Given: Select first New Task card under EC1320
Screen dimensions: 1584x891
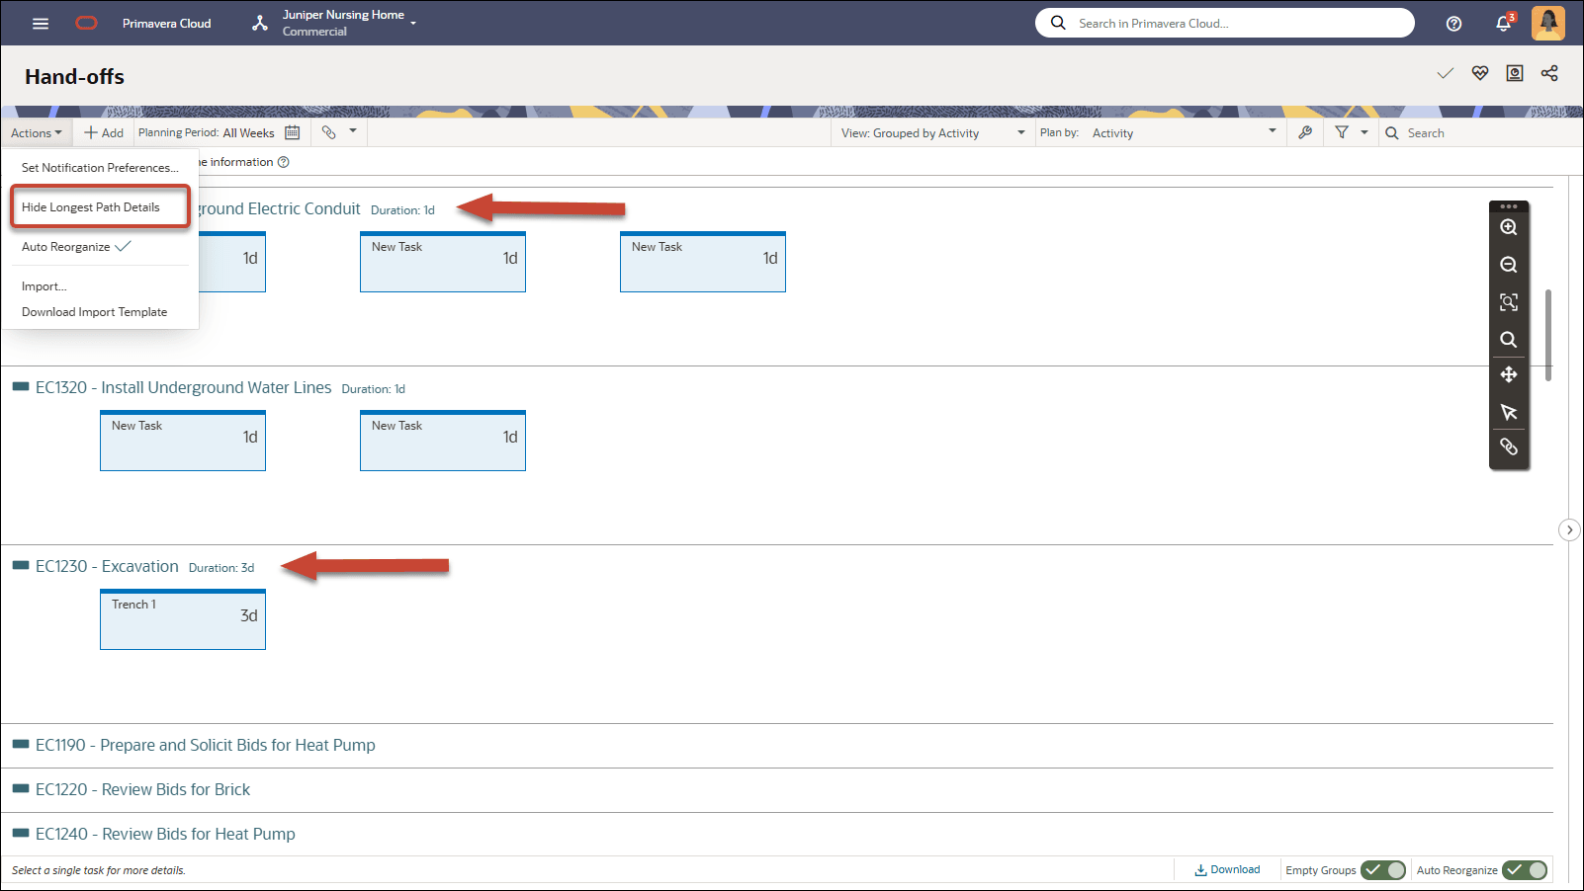Looking at the screenshot, I should (x=183, y=441).
